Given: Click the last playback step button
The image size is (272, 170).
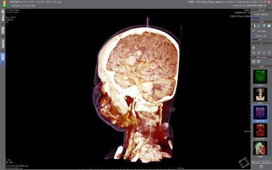Looking at the screenshot, I should click(x=269, y=52).
